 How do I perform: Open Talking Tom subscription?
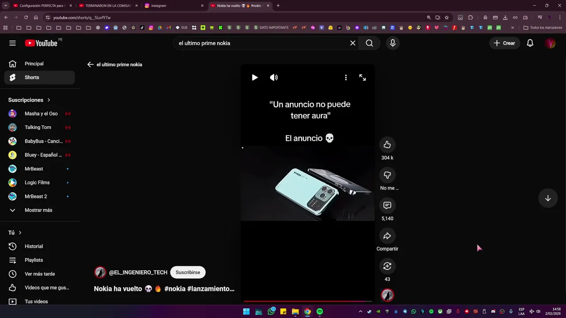coord(39,127)
